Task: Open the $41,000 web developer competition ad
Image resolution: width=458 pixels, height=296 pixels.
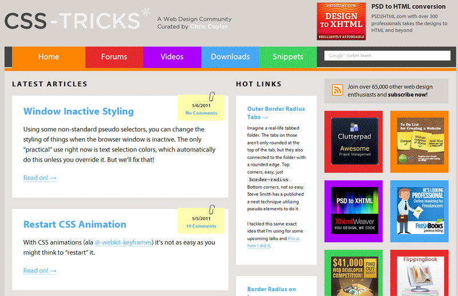Action: click(354, 273)
